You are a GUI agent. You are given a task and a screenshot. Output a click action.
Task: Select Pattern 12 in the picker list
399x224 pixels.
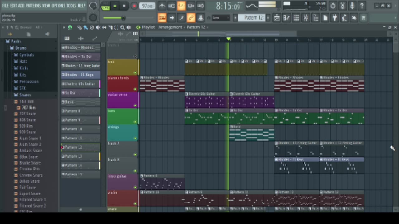coord(80,147)
